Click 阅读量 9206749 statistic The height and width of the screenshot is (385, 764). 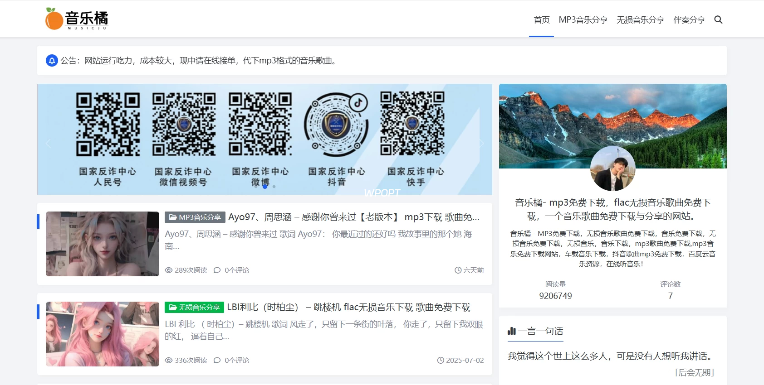555,290
